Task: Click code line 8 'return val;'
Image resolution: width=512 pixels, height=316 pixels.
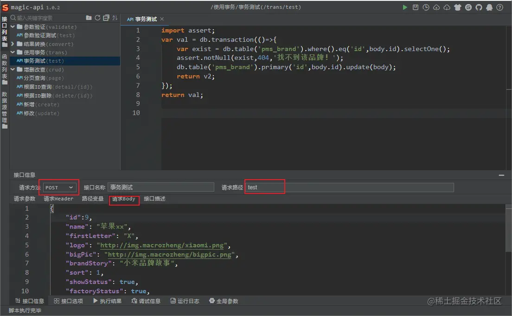Action: point(182,95)
